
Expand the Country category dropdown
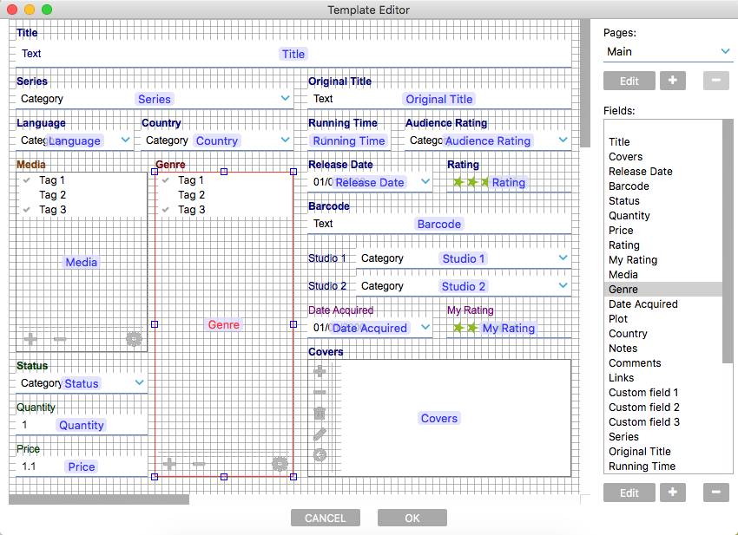pos(286,140)
